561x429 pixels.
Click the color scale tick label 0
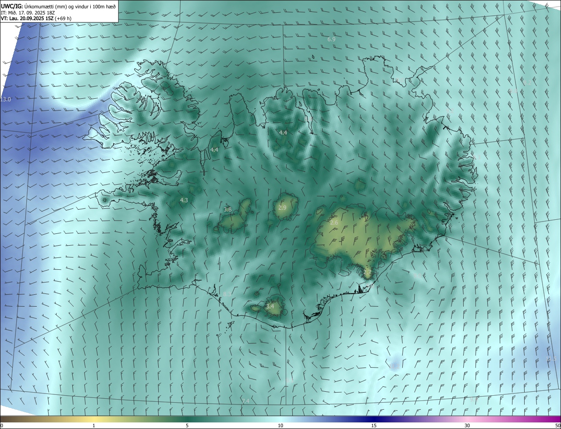tap(1, 425)
